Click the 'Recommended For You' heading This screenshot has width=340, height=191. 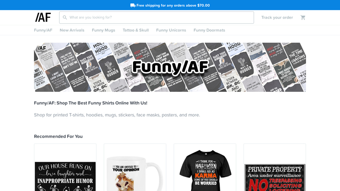coord(58,136)
